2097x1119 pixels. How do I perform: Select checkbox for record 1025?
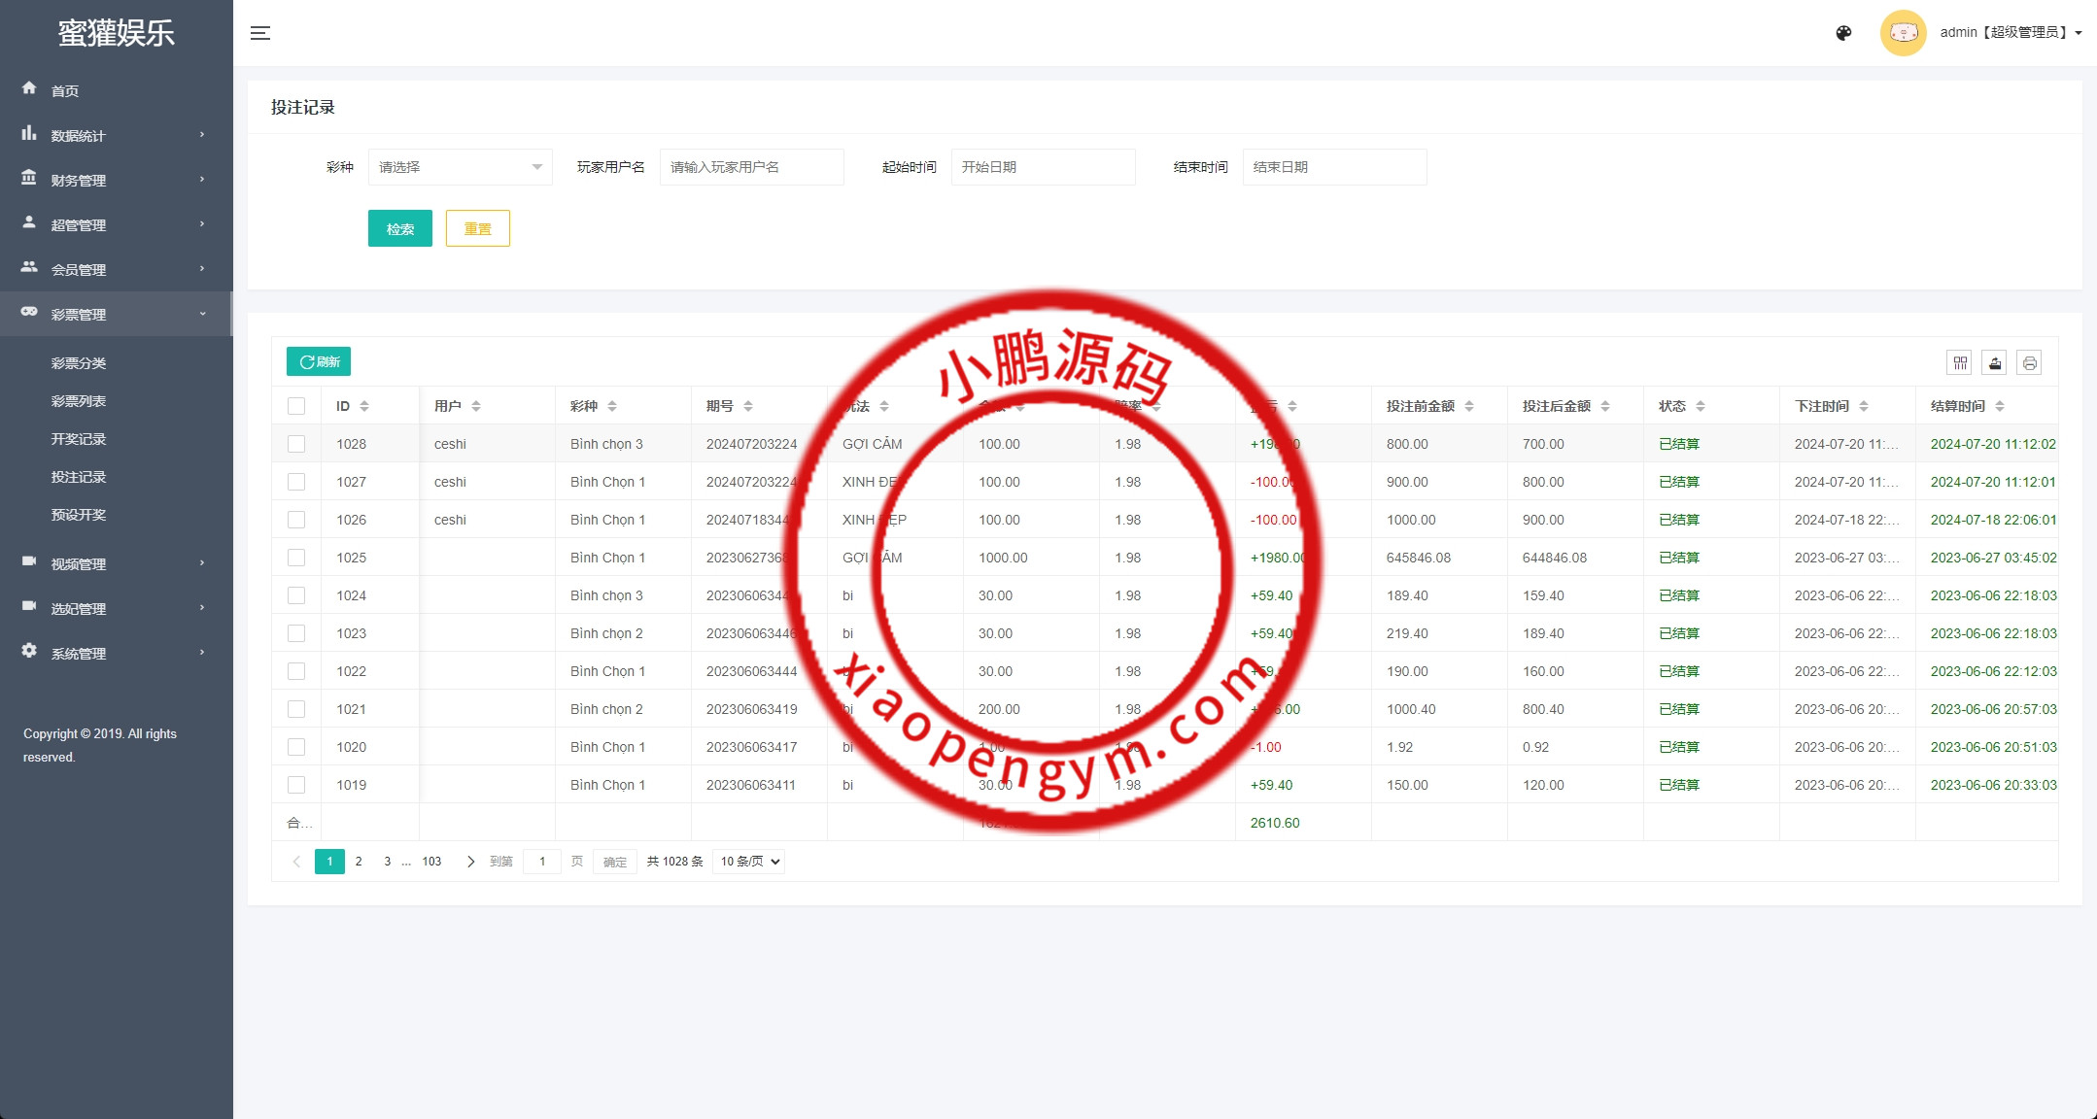(x=296, y=558)
